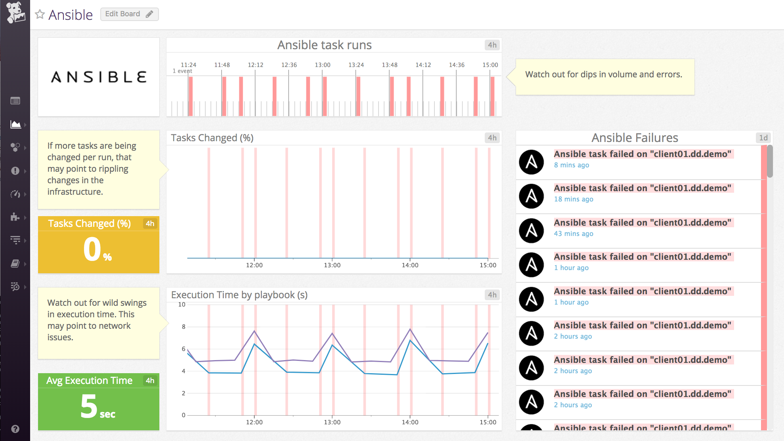This screenshot has width=784, height=441.
Task: Open the Infrastructure hexagon map icon
Action: pyautogui.click(x=15, y=148)
